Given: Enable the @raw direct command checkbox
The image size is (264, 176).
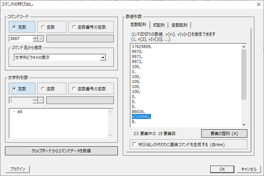Looking at the screenshot, I should tap(135, 144).
